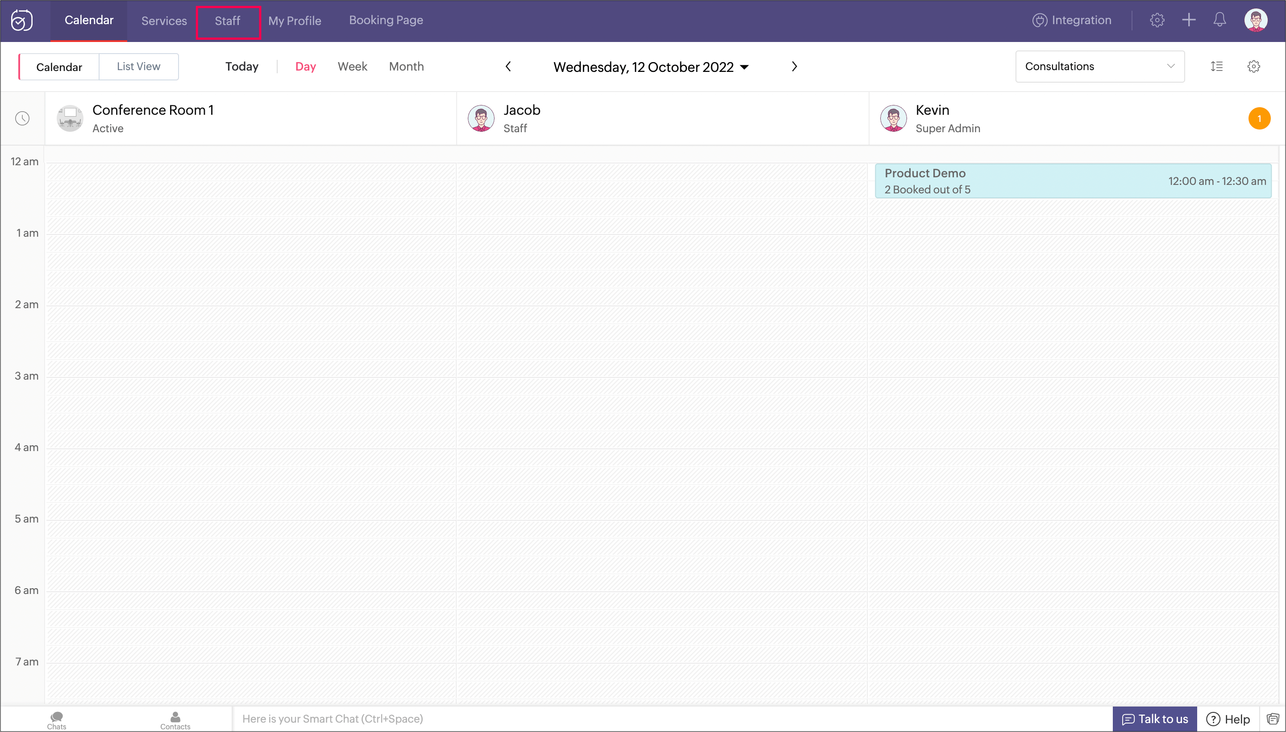Click the Today button
The width and height of the screenshot is (1286, 732).
point(241,67)
